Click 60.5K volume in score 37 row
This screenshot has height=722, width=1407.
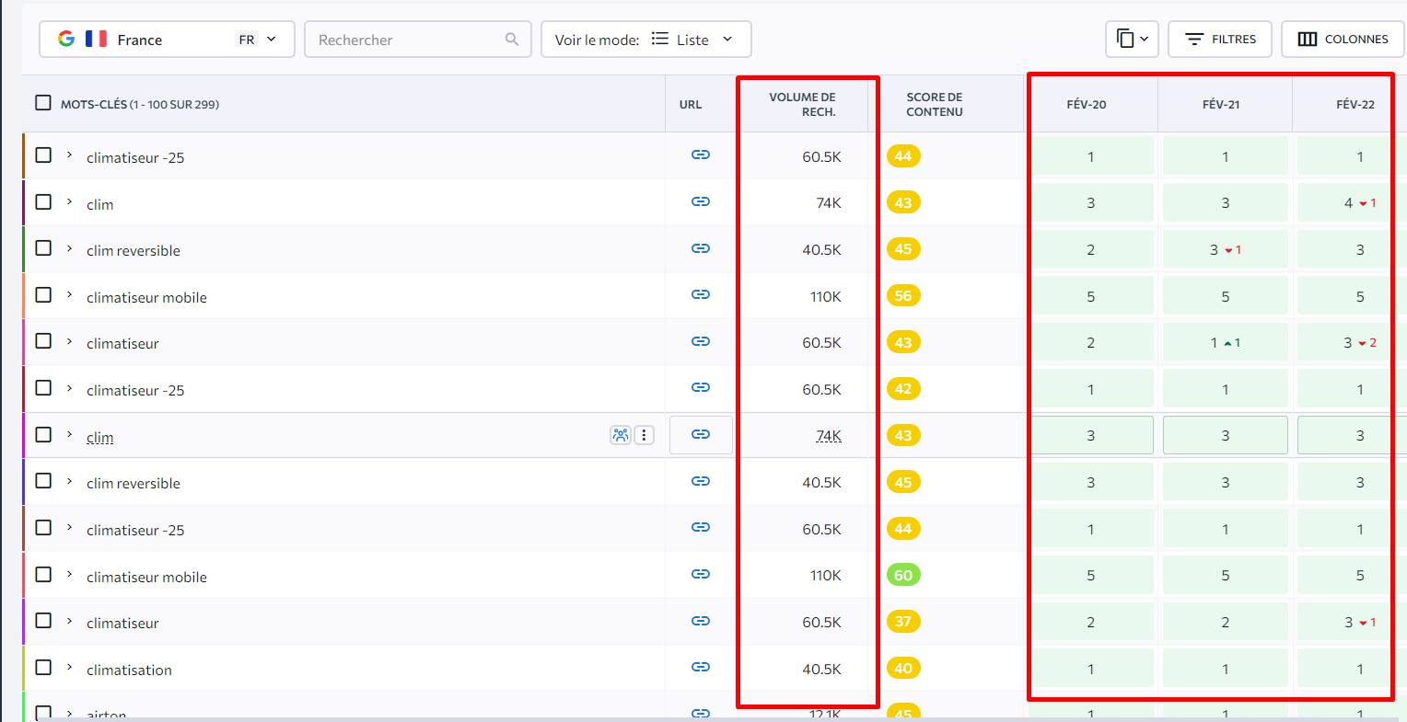tap(821, 622)
